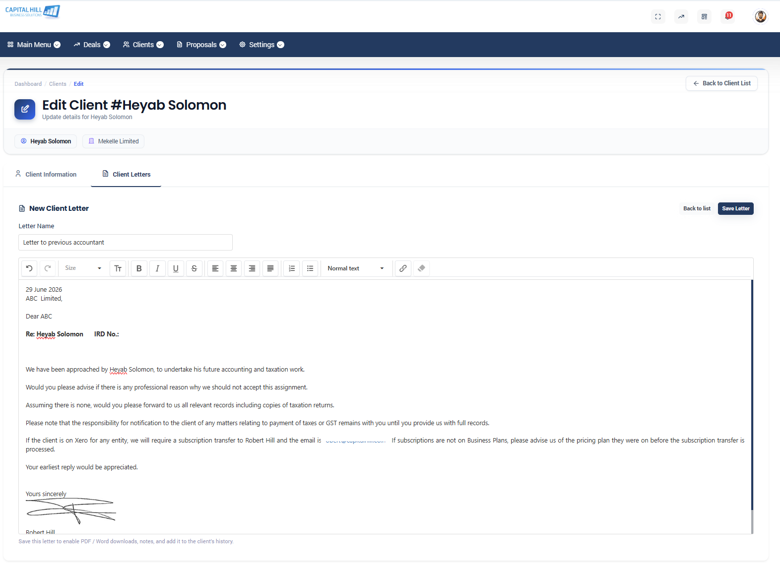Click the Mekelle Limited company chip
Viewport: 780px width, 576px height.
tap(113, 141)
